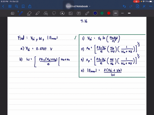Select the Eraser tool
Screen dimensions: 154x115
point(29,13)
